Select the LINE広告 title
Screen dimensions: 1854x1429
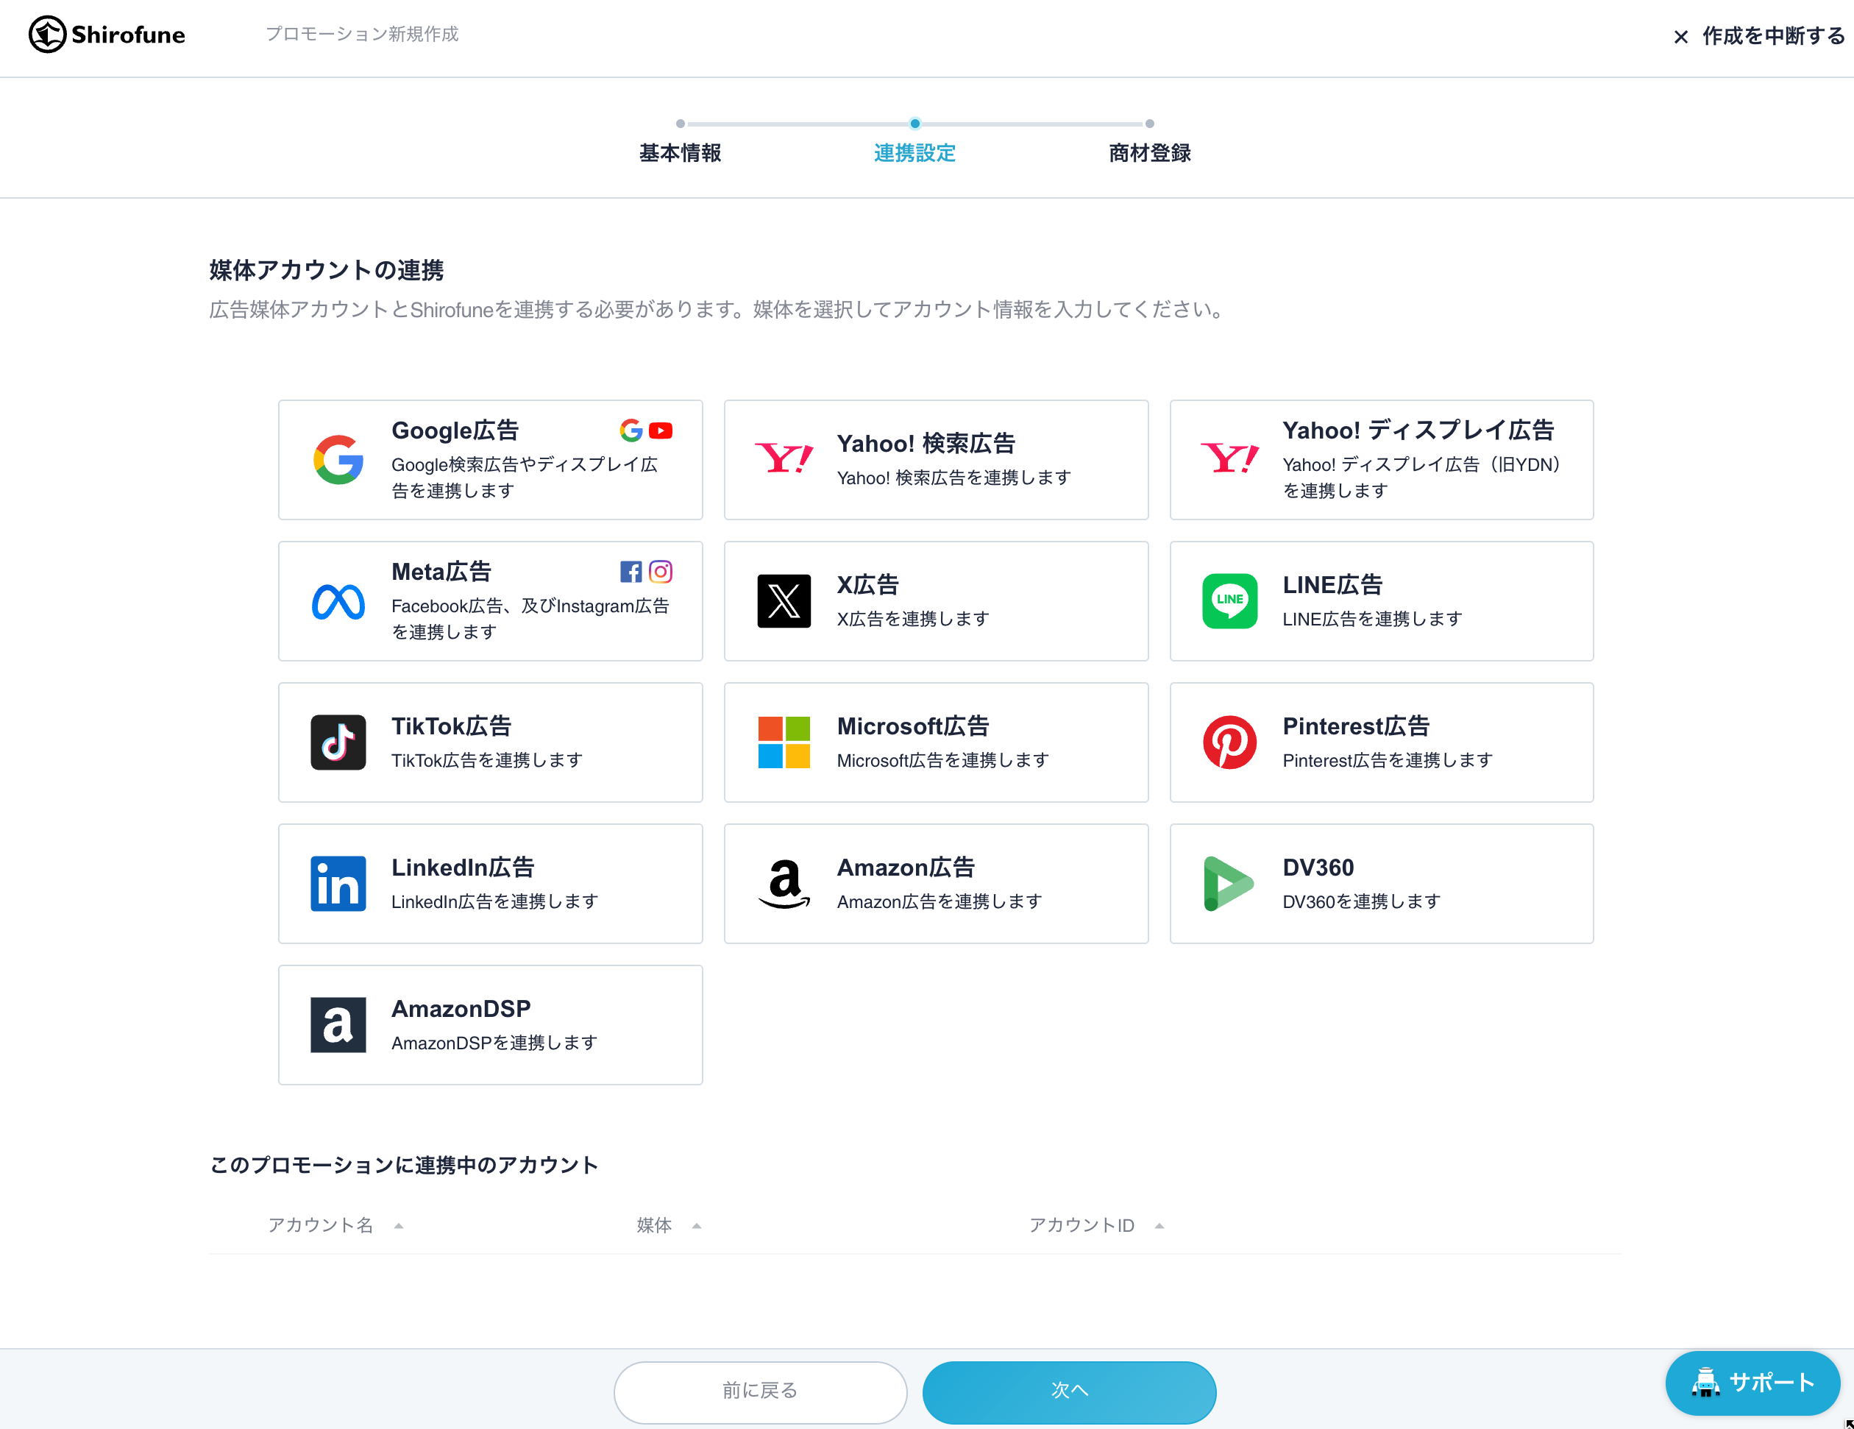[x=1332, y=585]
